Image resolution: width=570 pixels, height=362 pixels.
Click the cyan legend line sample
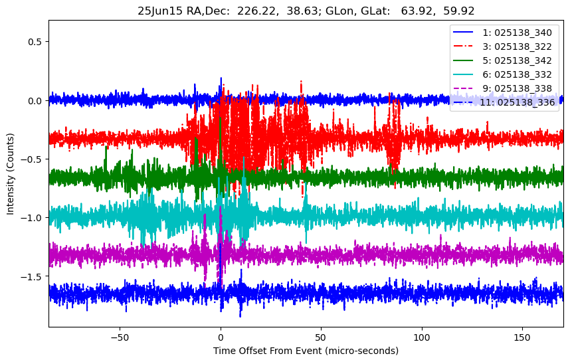coord(463,74)
